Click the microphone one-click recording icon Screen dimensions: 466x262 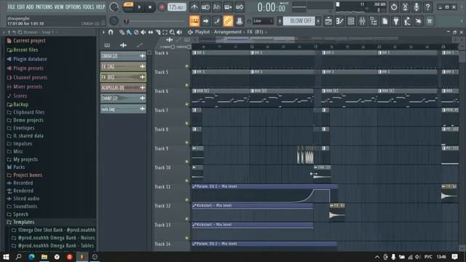click(x=416, y=7)
